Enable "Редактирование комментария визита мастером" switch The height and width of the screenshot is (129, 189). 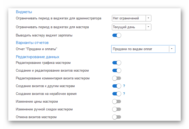(117, 78)
